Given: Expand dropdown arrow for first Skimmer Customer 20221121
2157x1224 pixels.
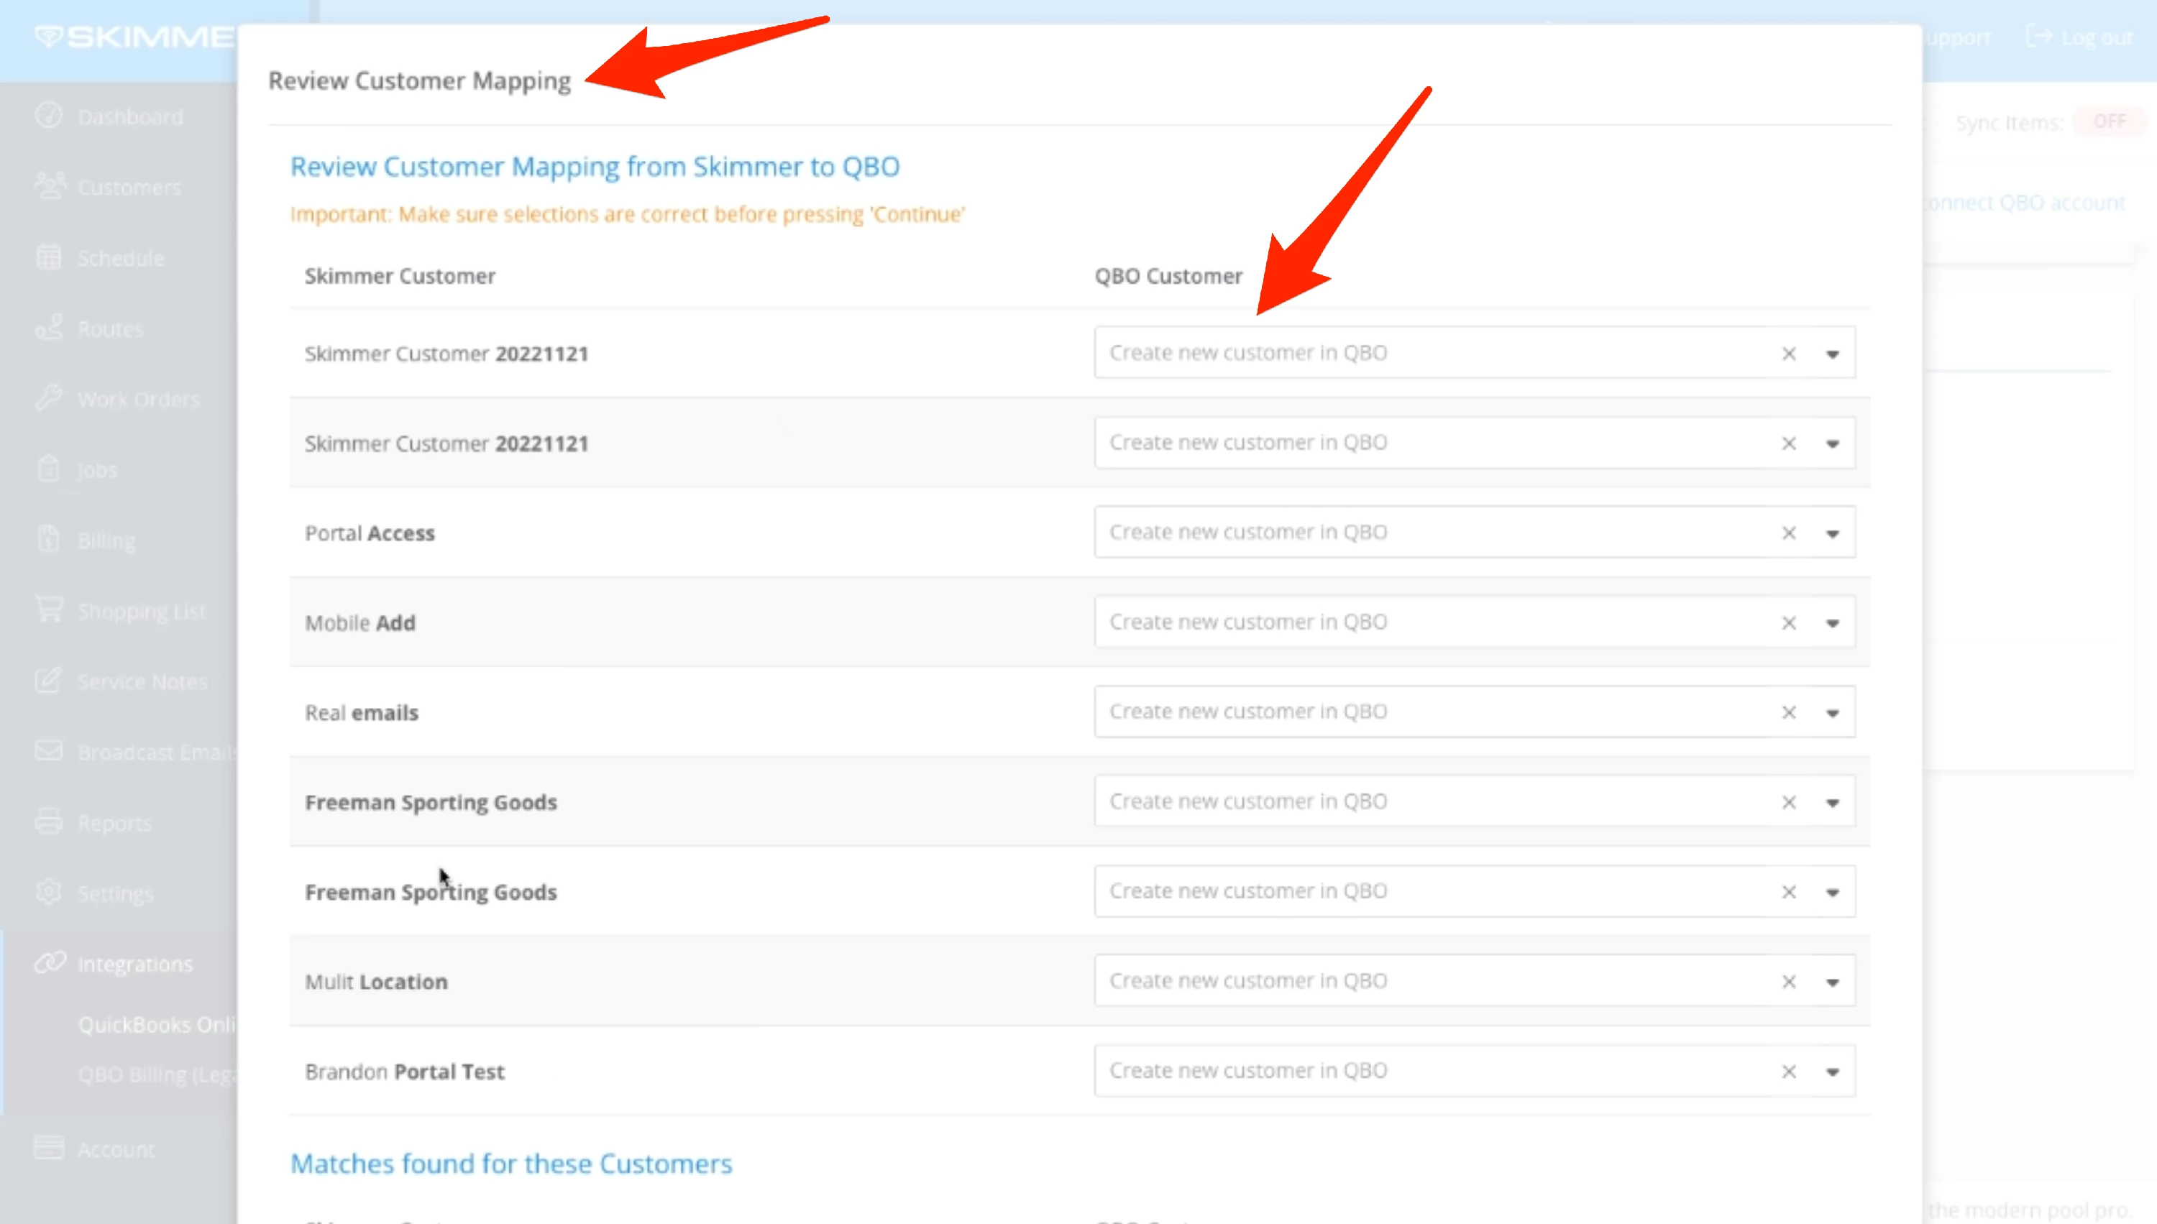Looking at the screenshot, I should point(1833,354).
